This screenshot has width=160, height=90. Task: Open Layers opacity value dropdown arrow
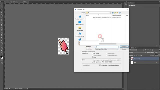159,52
